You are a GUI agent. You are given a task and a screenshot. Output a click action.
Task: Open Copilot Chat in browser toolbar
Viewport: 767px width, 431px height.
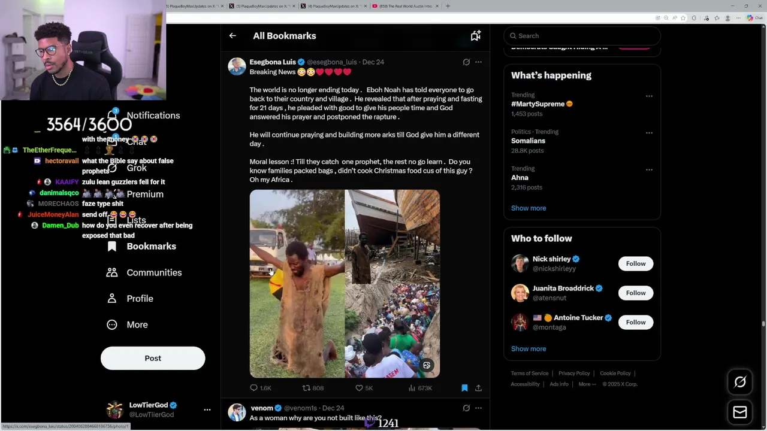[754, 18]
